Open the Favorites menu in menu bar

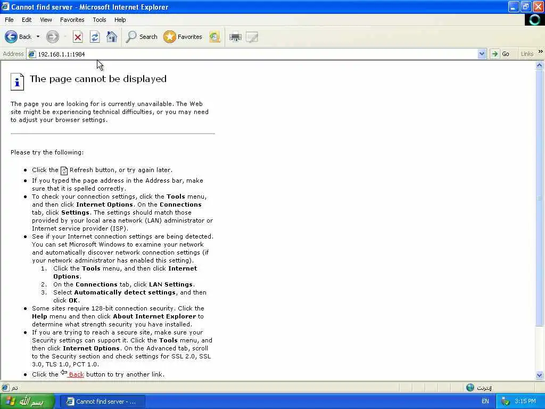(72, 20)
